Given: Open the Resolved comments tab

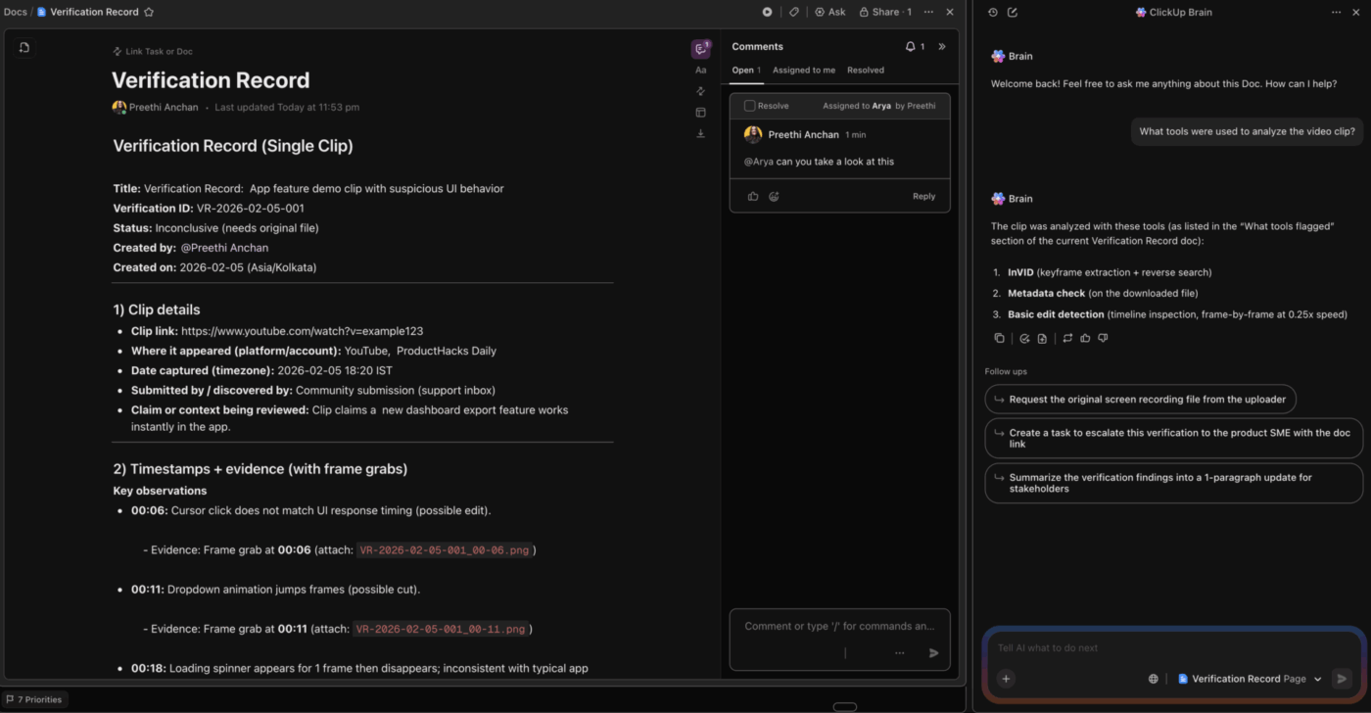Looking at the screenshot, I should point(866,70).
